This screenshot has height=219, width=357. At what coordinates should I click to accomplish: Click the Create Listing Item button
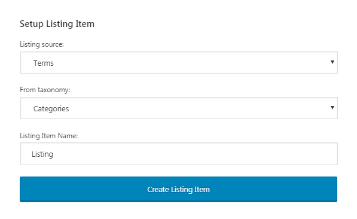(178, 189)
